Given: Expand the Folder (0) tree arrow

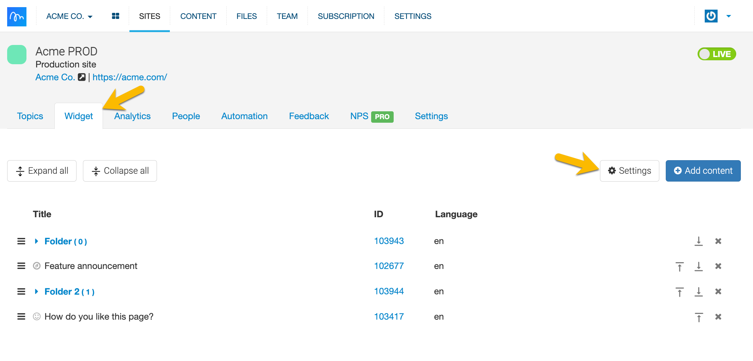Looking at the screenshot, I should [x=36, y=241].
